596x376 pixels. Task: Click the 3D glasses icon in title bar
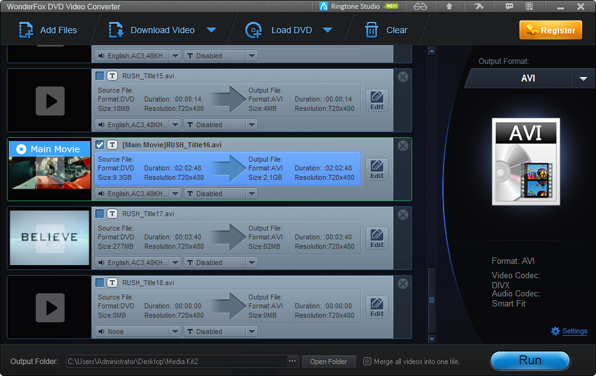[x=420, y=6]
